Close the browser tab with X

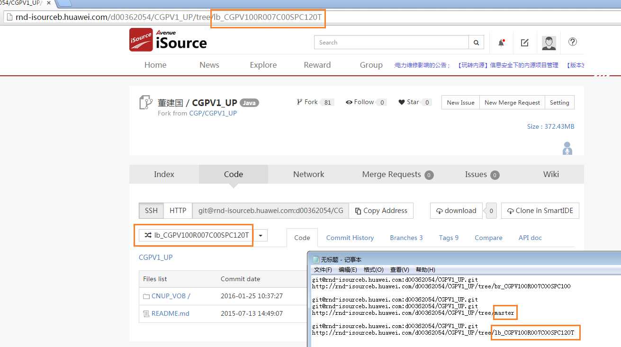pos(48,3)
